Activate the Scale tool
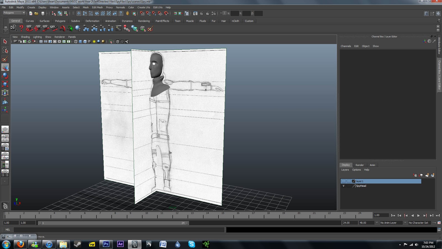 [5, 84]
